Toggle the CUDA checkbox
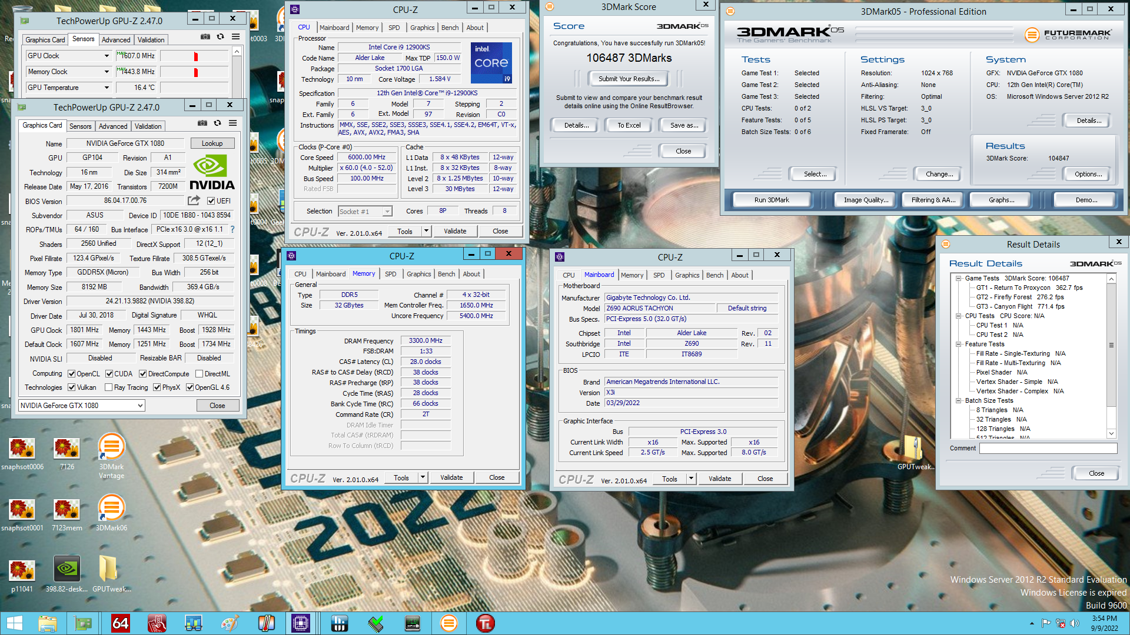This screenshot has height=635, width=1130. pos(109,374)
